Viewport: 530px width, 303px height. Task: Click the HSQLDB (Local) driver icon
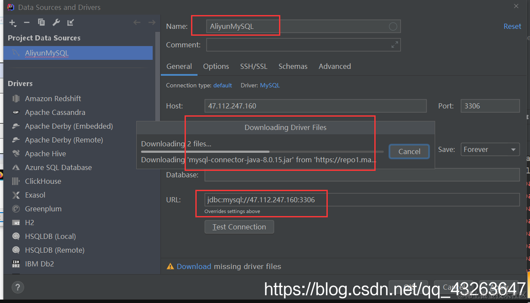16,236
